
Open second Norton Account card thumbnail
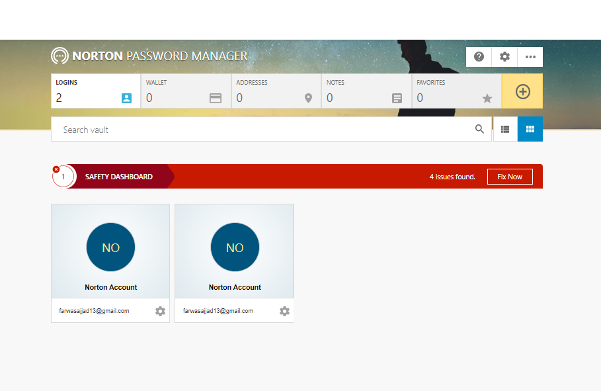tap(234, 251)
